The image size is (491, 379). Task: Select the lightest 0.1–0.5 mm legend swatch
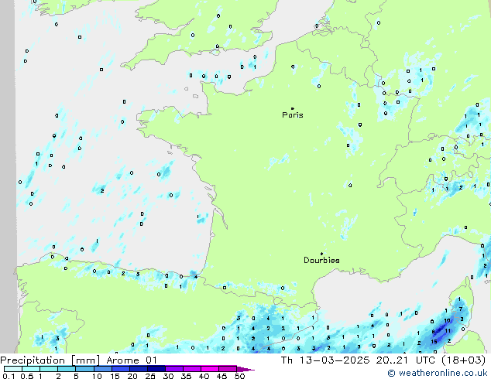point(13,369)
